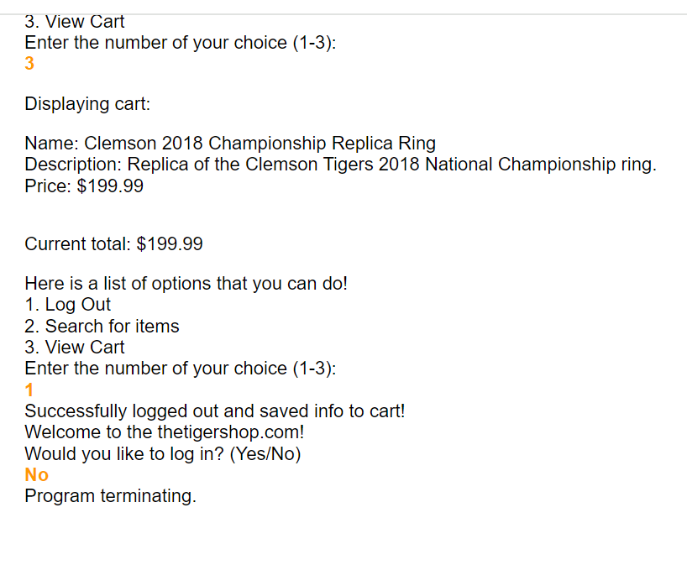This screenshot has width=687, height=565.
Task: Click the first 'Enter the number of your choice' prompt
Action: tap(180, 43)
